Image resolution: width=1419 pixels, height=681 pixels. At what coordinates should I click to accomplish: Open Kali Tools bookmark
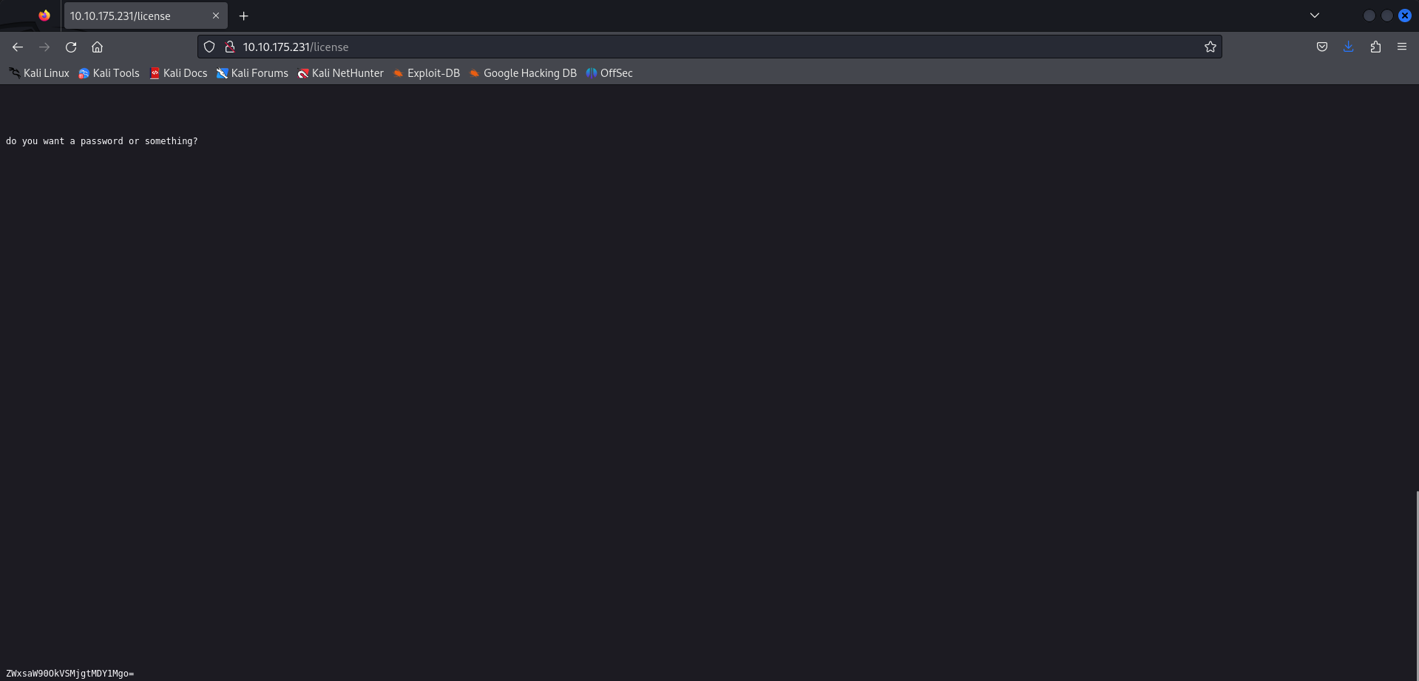tap(109, 73)
